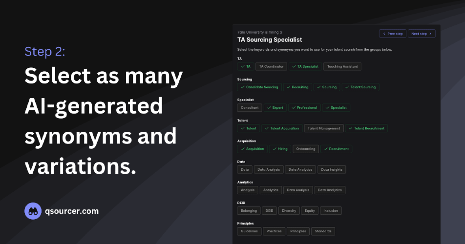Select the Data Insights chip

[x=332, y=170]
